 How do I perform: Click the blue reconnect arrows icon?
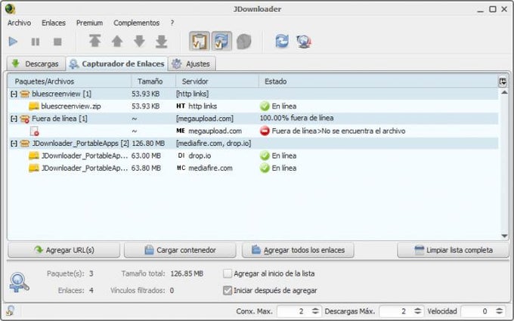(282, 42)
